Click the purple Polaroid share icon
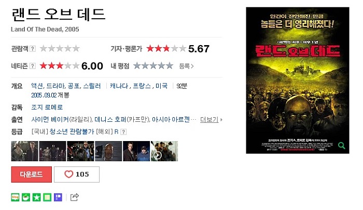 [x=58, y=197]
